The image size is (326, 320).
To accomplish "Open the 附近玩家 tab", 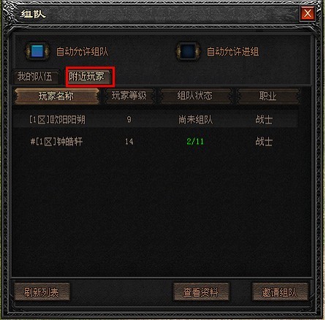I will [88, 77].
